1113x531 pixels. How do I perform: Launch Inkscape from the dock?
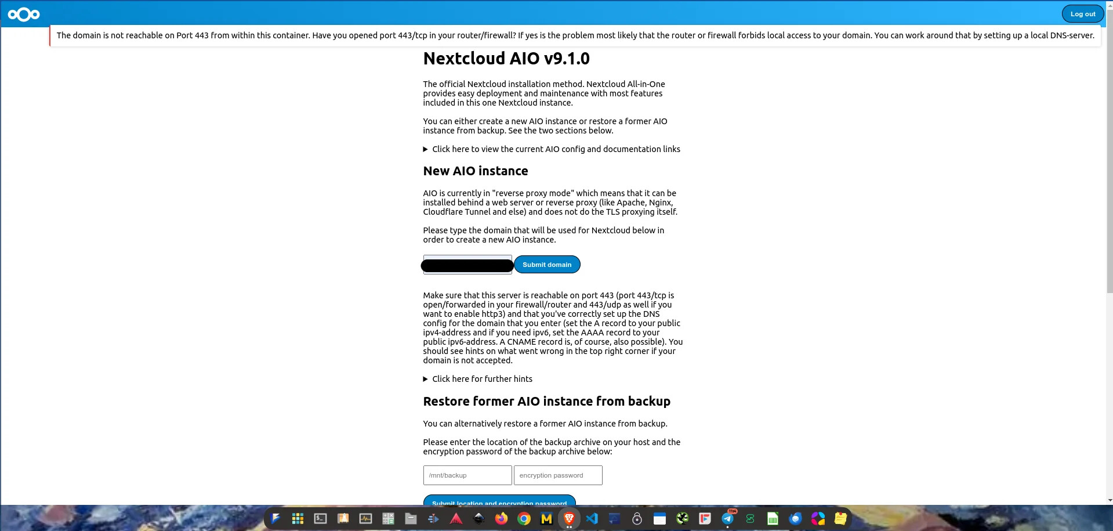[478, 518]
